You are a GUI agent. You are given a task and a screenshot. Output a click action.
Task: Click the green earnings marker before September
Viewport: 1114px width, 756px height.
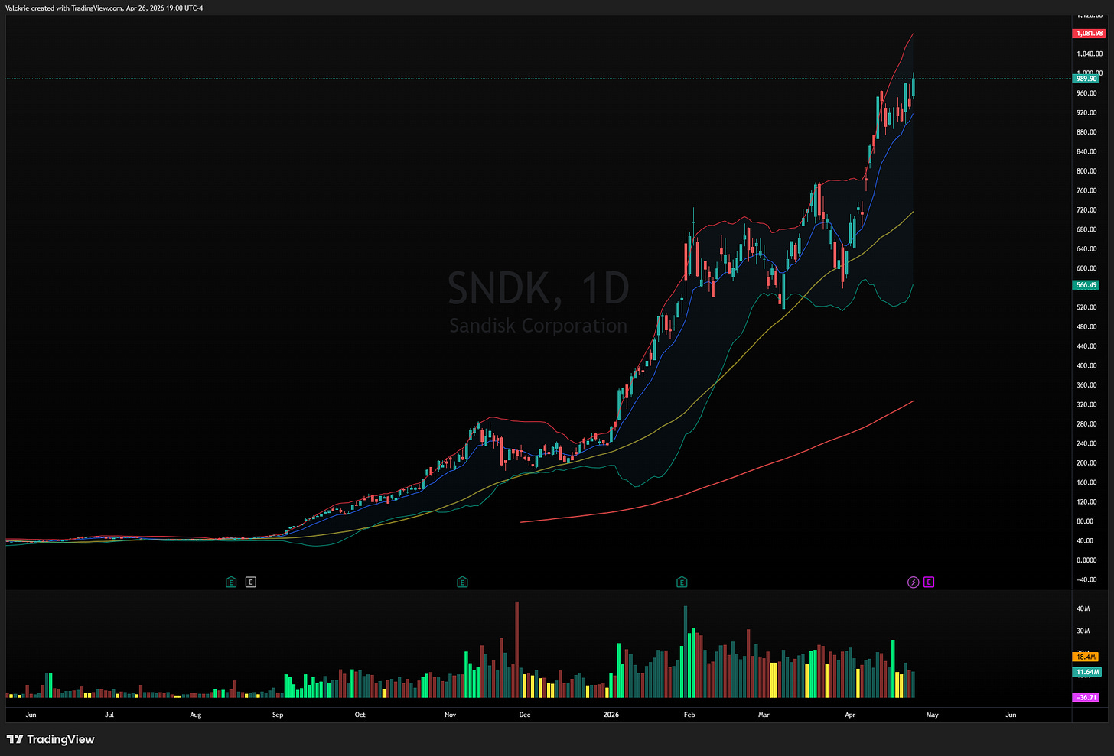231,582
